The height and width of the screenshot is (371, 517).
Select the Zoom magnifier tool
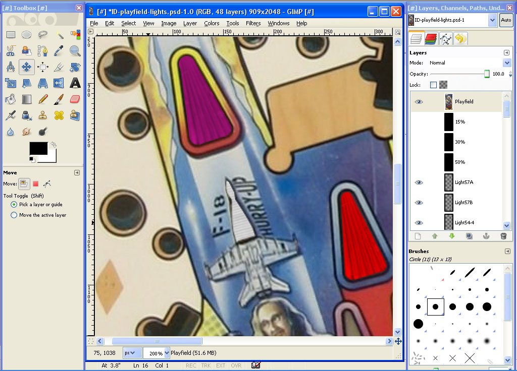click(x=75, y=50)
